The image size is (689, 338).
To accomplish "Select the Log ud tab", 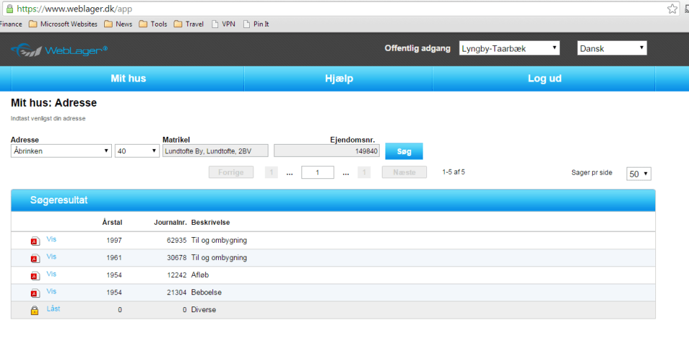I will 544,79.
